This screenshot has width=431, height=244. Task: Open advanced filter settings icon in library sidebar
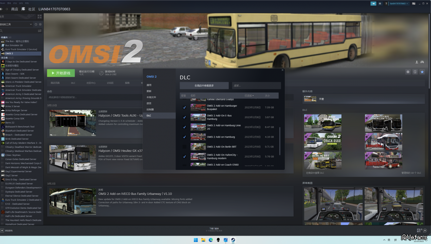(x=40, y=31)
